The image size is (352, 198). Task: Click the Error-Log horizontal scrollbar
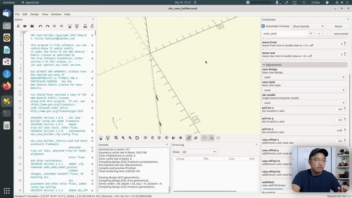[205, 191]
